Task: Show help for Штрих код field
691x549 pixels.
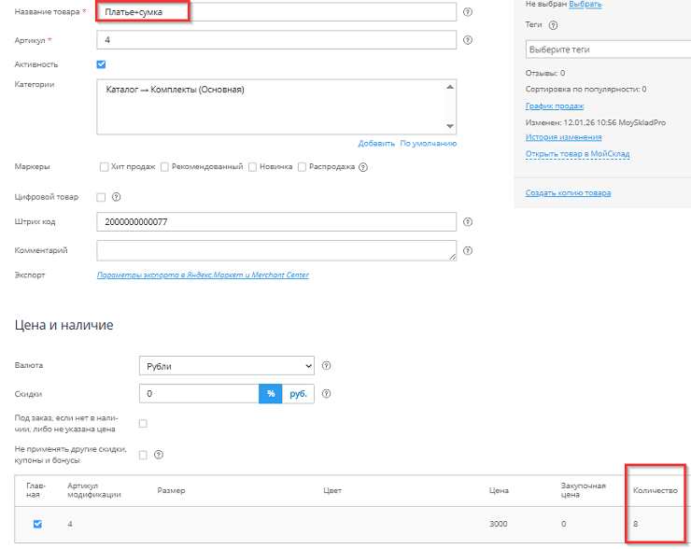Action: [467, 222]
